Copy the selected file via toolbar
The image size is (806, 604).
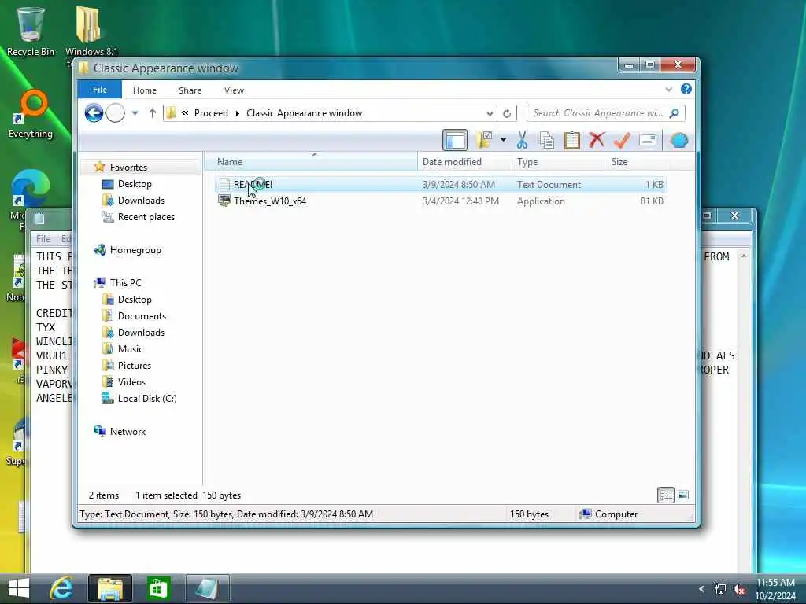click(x=547, y=140)
